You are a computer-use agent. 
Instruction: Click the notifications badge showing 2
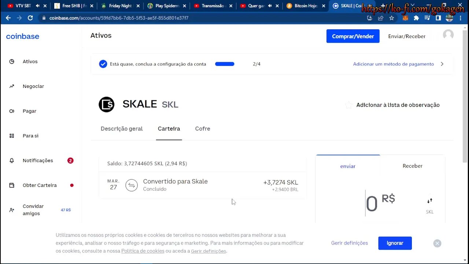(70, 161)
